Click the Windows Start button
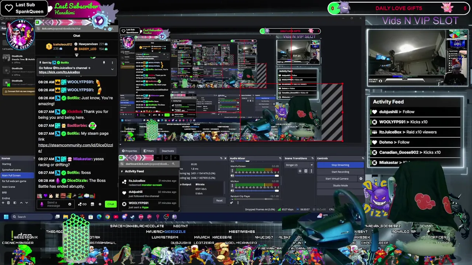The width and height of the screenshot is (472, 265). [x=6, y=217]
